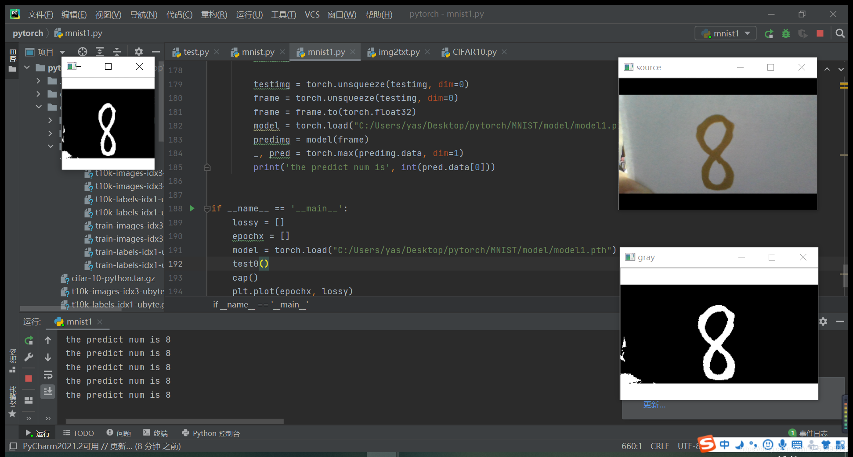Switch to the test.py tab
Screen dimensions: 853x457
pos(196,52)
